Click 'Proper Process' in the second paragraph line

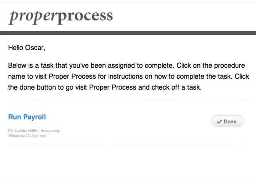point(72,76)
